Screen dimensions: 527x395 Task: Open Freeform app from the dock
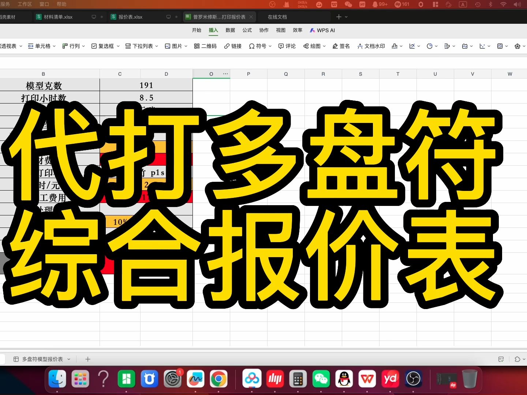click(195, 379)
